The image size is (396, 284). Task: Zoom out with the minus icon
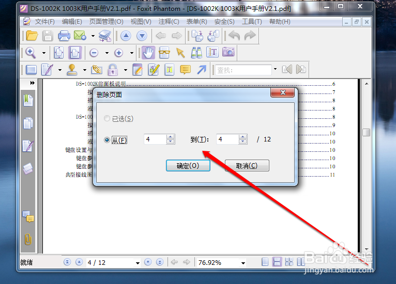[94, 53]
